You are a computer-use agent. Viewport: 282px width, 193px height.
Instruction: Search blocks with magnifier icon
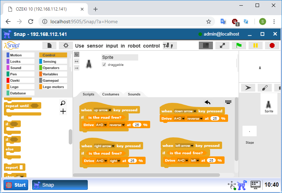63,103
